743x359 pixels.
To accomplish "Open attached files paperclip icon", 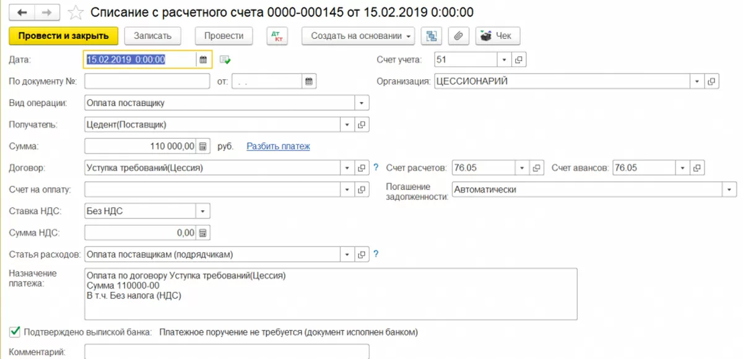I will (x=458, y=36).
